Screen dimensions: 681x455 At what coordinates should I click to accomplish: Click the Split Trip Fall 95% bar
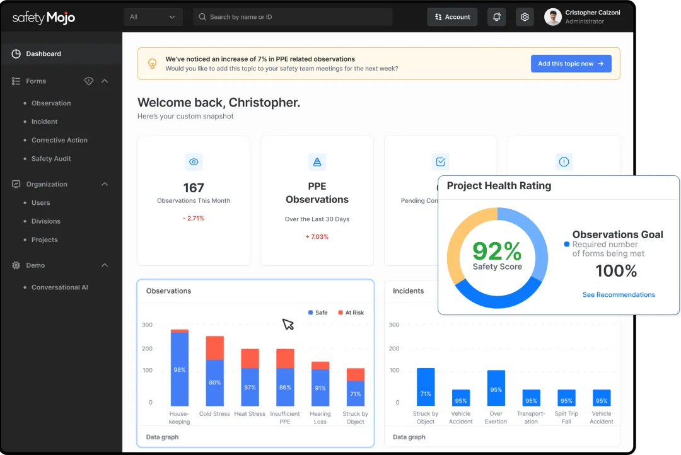tap(566, 398)
